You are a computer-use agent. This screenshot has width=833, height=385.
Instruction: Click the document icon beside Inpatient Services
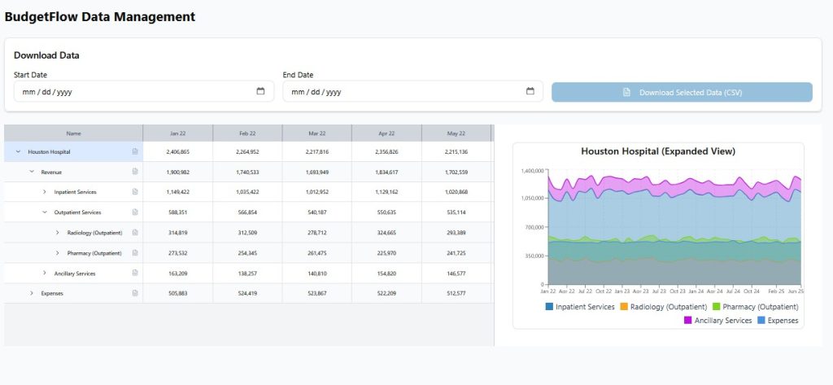coord(135,192)
